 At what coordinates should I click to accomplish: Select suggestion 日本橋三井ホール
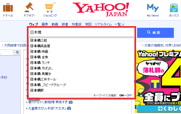click(x=82, y=79)
